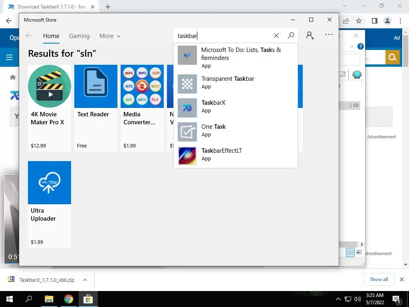Screen dimensions: 409x307
Task: Pick the TaskbarX app suggestion
Action: pyautogui.click(x=236, y=108)
